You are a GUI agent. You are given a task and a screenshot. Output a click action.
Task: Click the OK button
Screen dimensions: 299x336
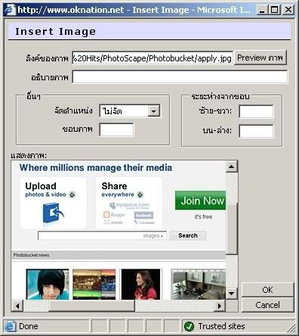[267, 290]
